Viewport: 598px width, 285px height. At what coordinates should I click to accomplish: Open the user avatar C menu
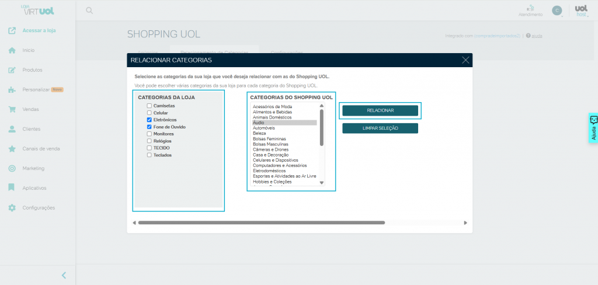(557, 11)
